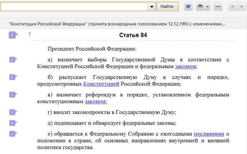This screenshot has height=154, width=247.
Task: Click the Найти button
Action: pos(168,6)
